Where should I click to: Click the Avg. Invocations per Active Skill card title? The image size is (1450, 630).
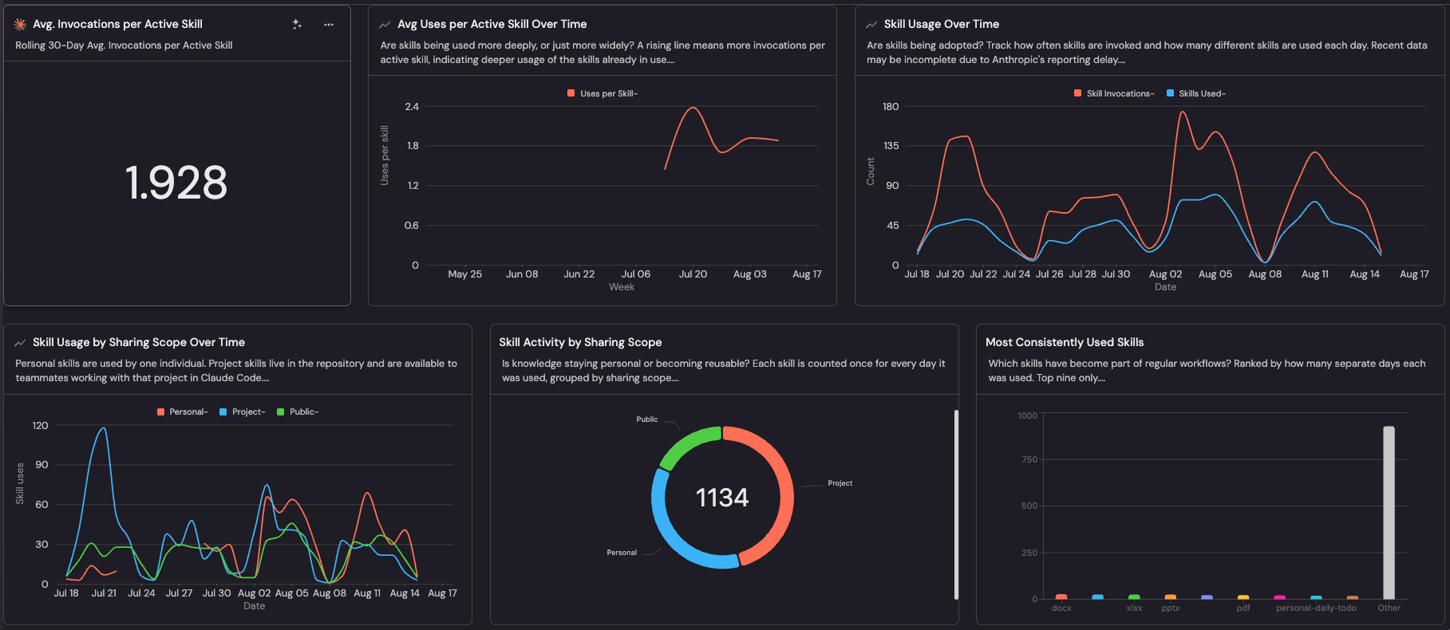(117, 25)
